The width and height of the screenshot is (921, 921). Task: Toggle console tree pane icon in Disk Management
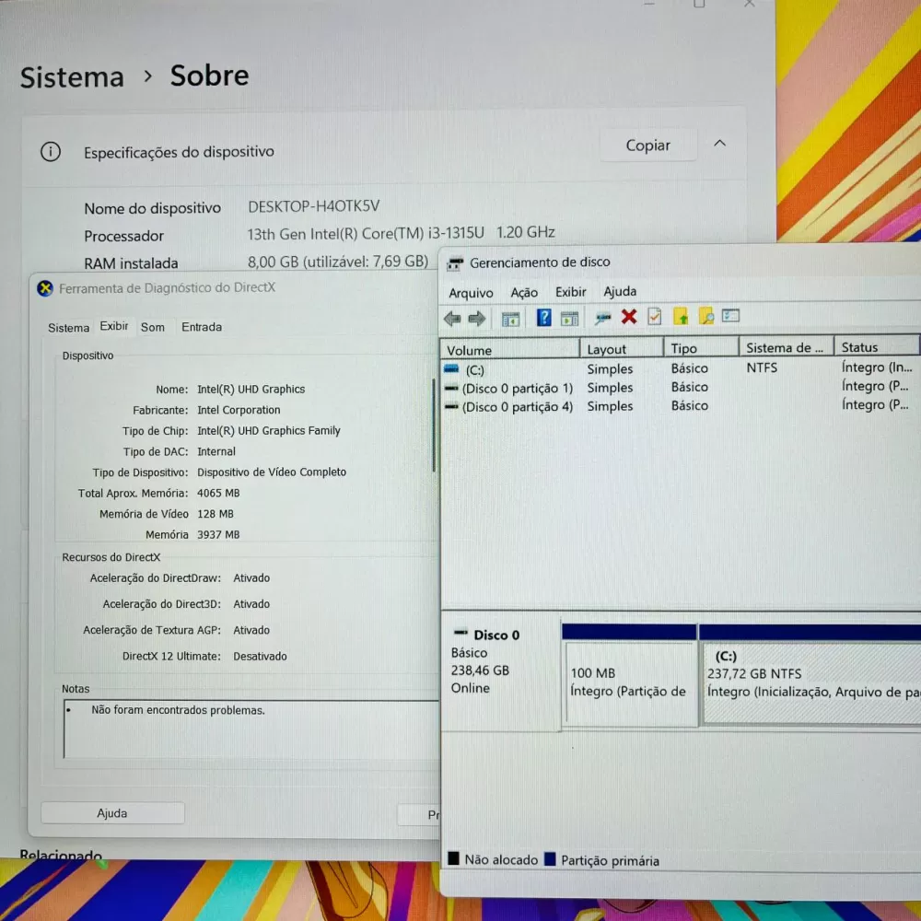coord(510,319)
